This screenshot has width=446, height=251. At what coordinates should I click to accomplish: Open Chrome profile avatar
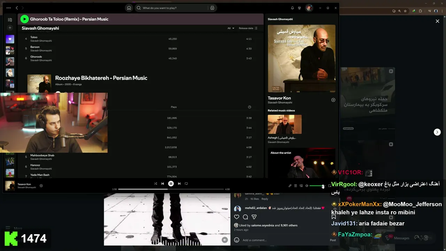point(436,11)
